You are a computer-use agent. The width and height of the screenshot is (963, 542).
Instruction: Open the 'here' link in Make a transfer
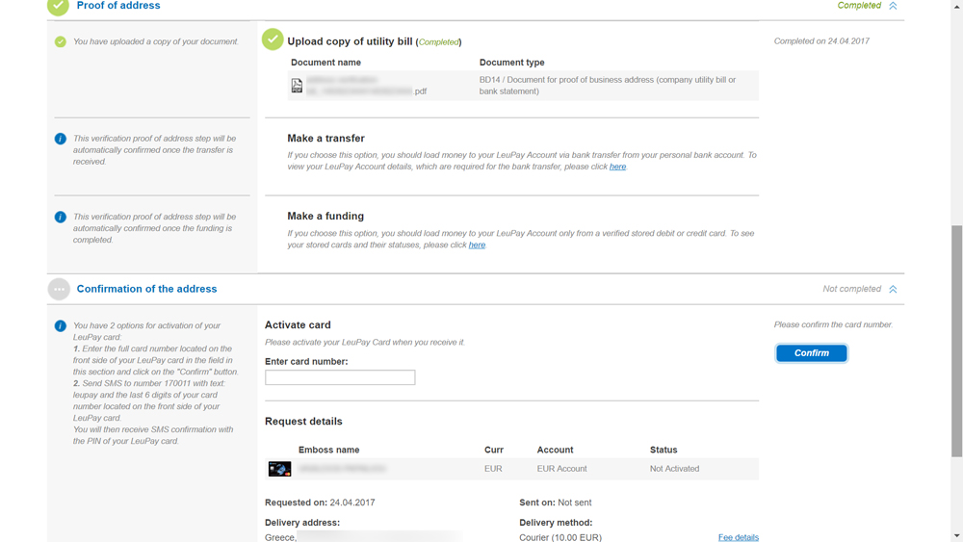pyautogui.click(x=617, y=167)
